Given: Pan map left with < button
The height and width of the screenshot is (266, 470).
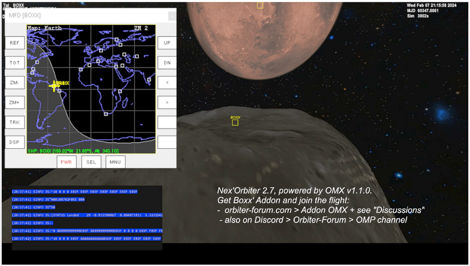Looking at the screenshot, I should [167, 83].
